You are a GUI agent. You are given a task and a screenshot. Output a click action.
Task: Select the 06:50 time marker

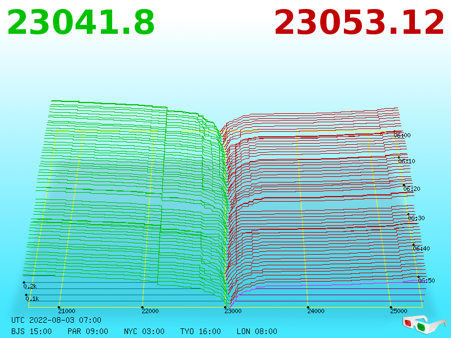point(426,281)
